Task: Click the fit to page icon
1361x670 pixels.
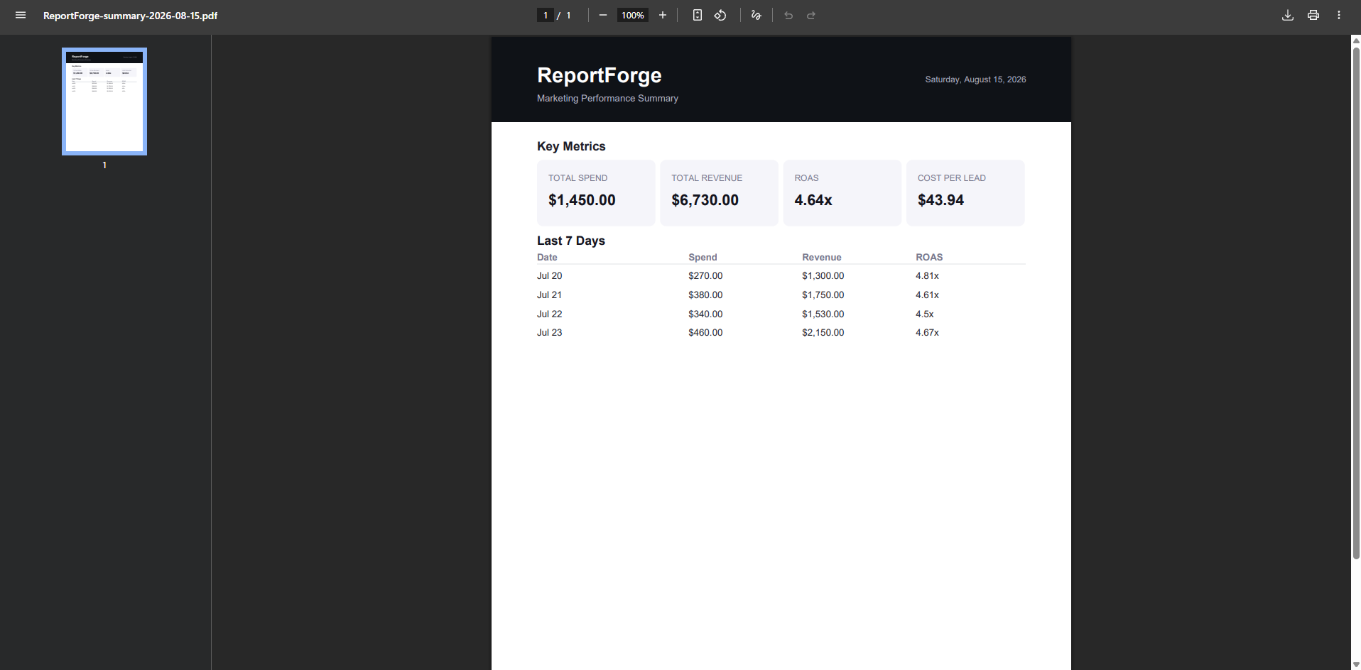Action: point(698,15)
